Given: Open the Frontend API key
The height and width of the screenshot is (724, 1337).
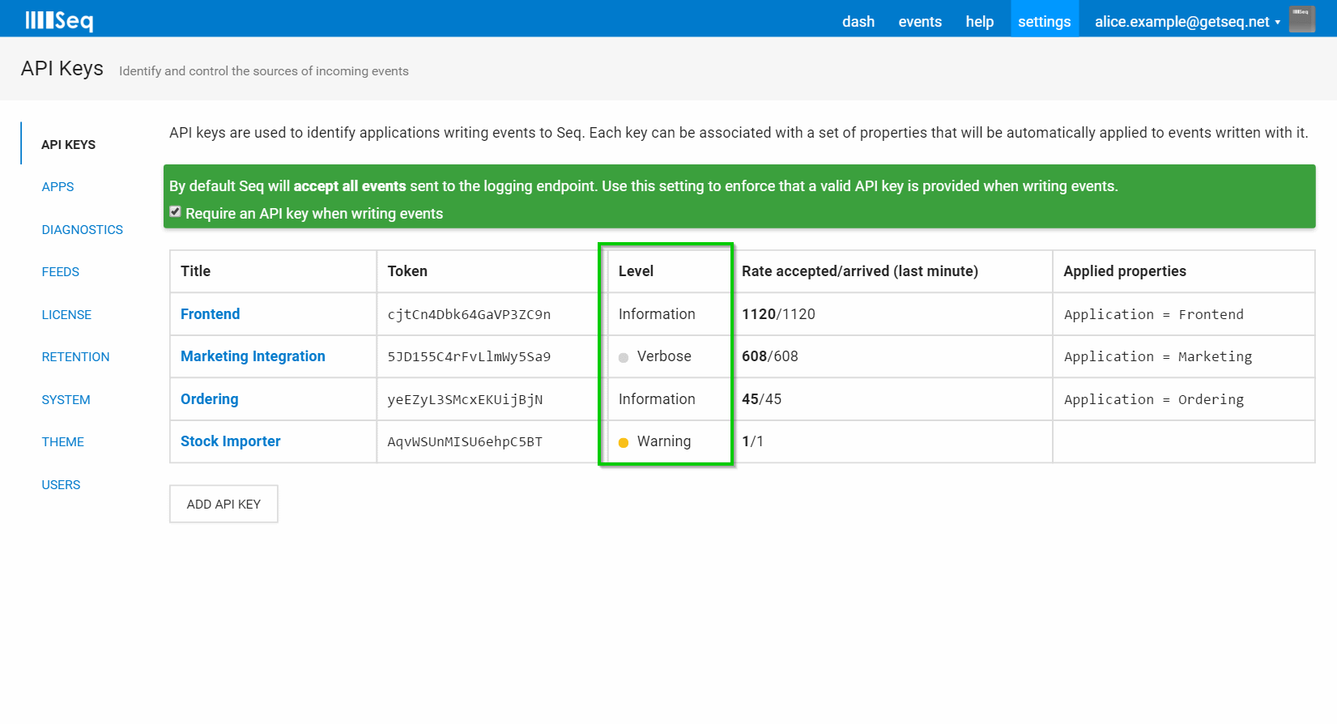Looking at the screenshot, I should point(211,313).
